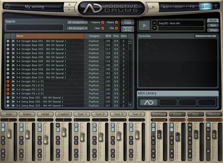
Task: Play the 3-4 Straight Beat 005 preview
Action: (13, 57)
